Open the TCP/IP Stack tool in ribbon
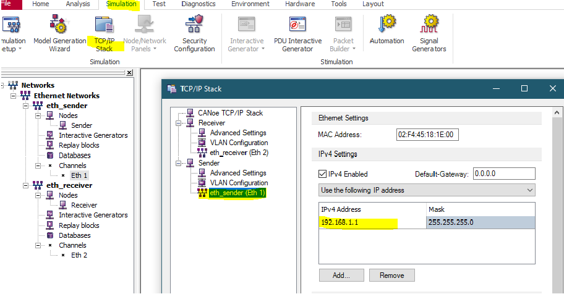This screenshot has width=564, height=294. point(105,33)
